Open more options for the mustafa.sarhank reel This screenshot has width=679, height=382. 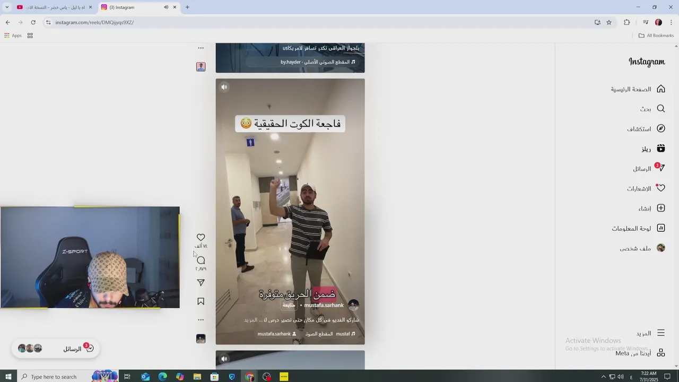[x=201, y=320]
